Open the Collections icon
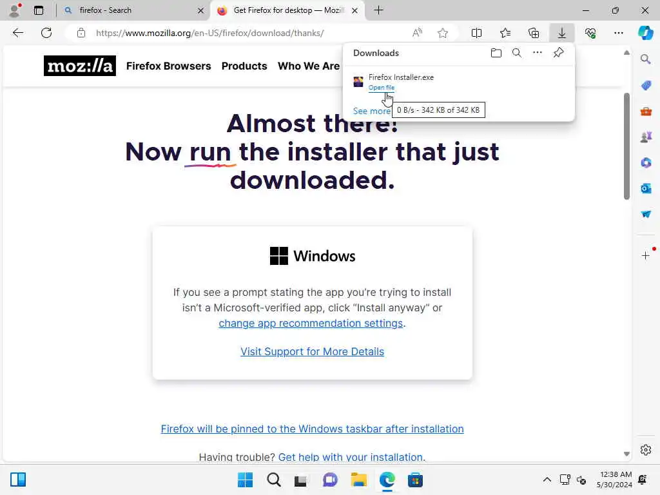 (534, 33)
